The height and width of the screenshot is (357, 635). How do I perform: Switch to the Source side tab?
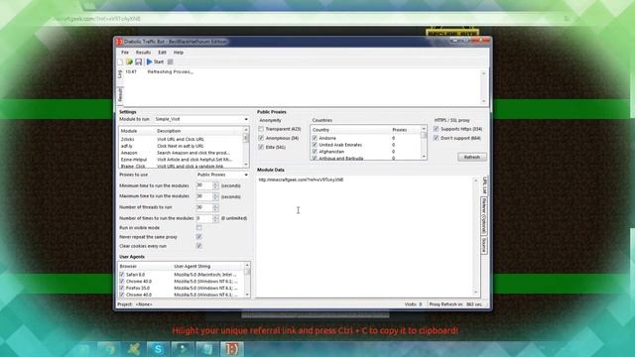483,245
